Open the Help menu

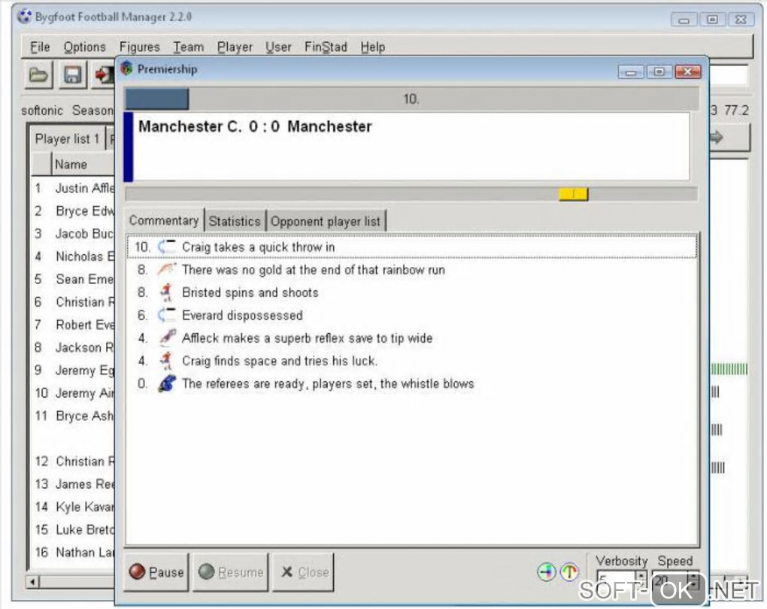pyautogui.click(x=373, y=47)
